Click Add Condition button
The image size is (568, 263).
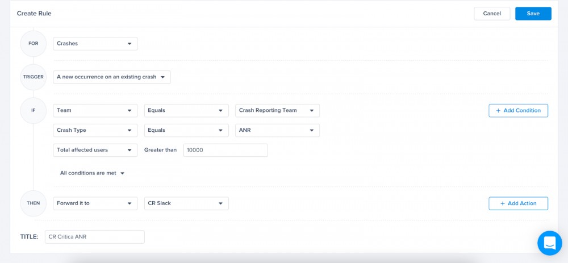pos(519,111)
